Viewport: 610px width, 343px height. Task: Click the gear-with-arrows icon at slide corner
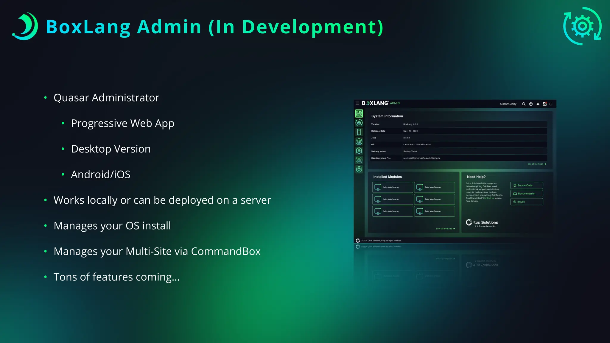coord(582,26)
